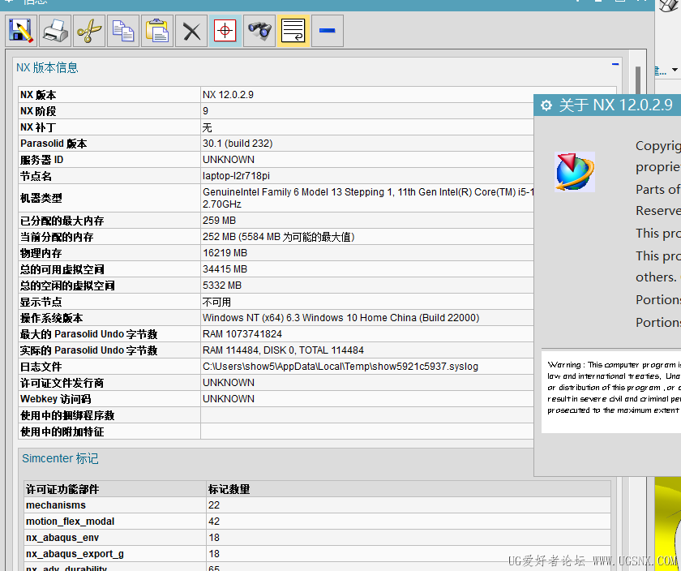
Task: Click the NX globe logo in About dialog
Action: point(575,172)
